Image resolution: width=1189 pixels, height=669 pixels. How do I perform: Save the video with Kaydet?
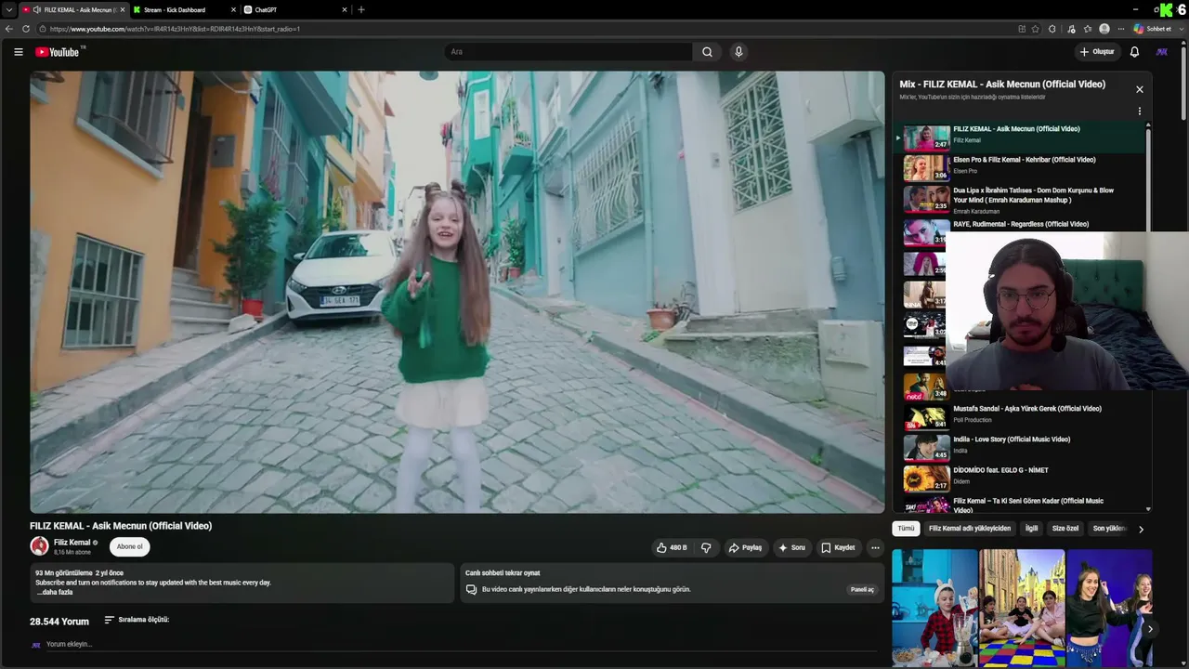(838, 548)
